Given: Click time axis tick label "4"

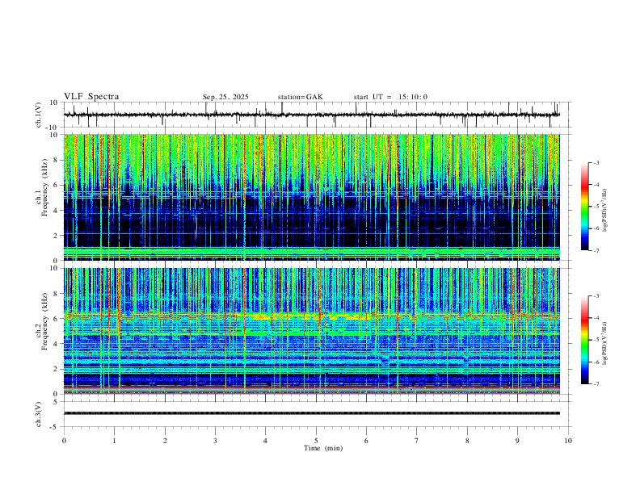Looking at the screenshot, I should (x=265, y=441).
